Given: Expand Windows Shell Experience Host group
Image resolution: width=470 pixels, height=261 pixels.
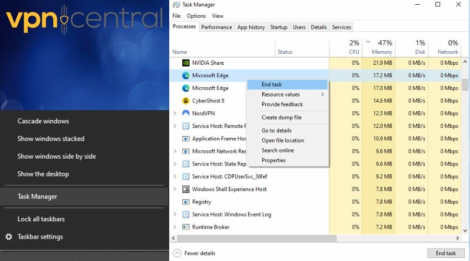Looking at the screenshot, I should (175, 189).
